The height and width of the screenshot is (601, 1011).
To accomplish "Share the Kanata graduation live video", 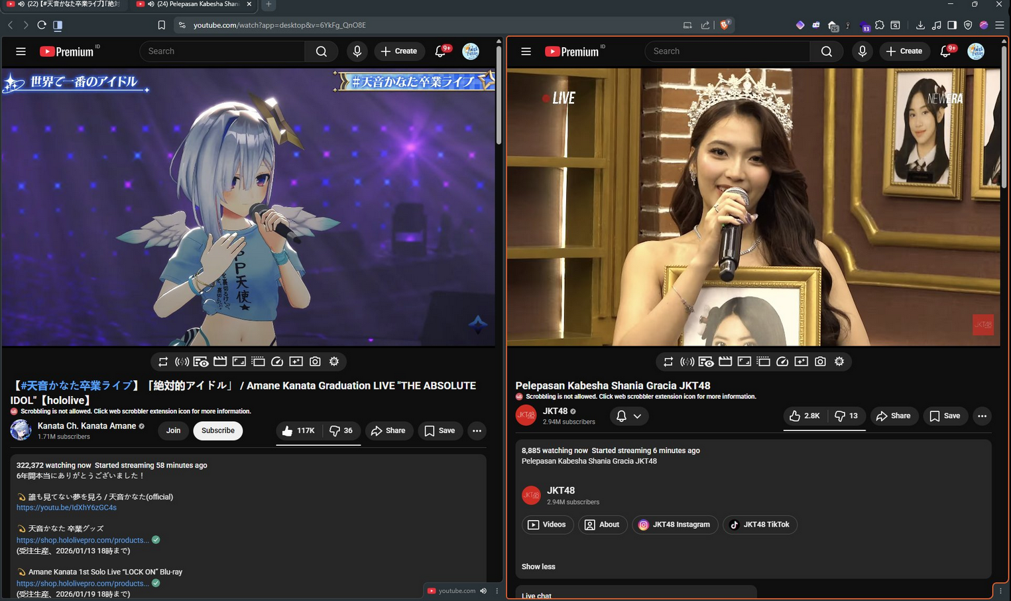I will coord(388,431).
